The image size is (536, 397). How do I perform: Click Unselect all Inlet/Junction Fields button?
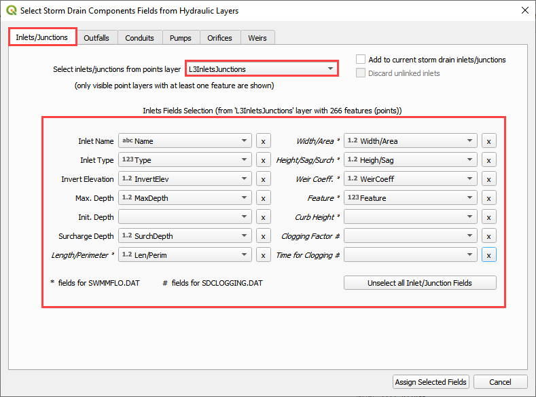420,283
